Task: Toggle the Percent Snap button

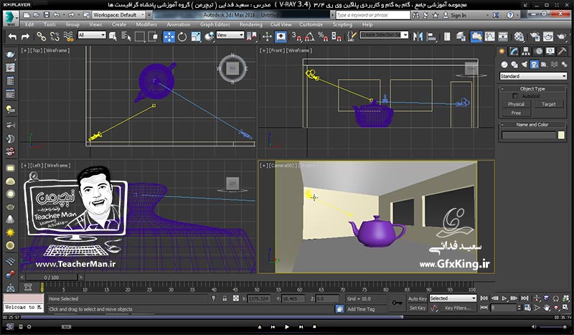Action: coord(323,37)
